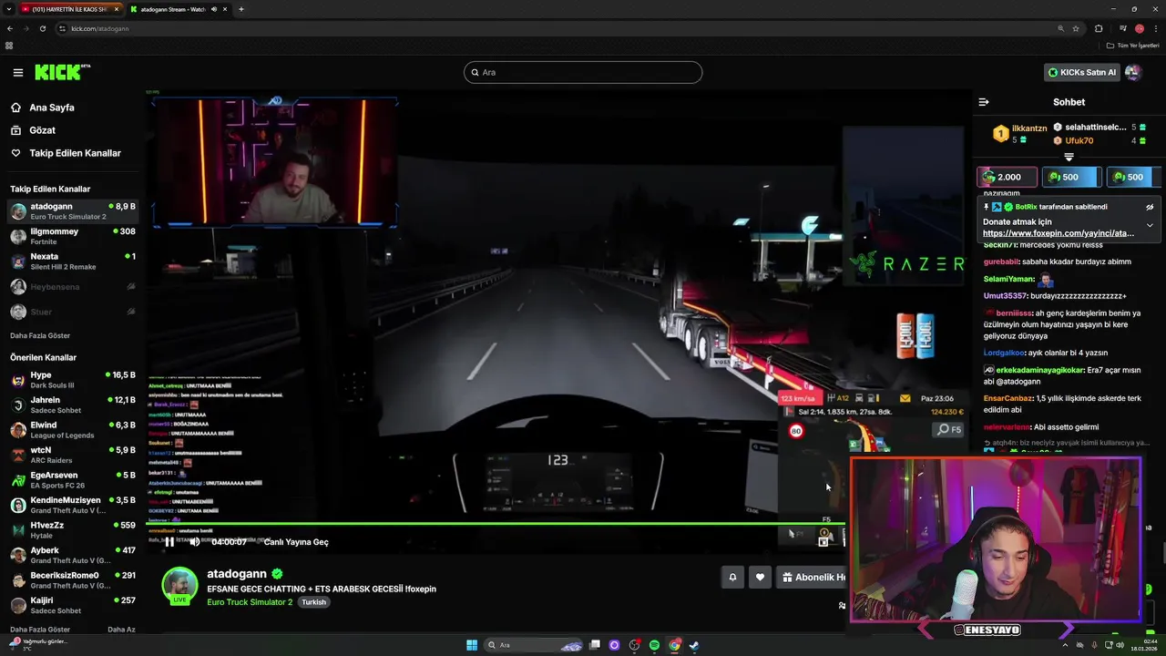
Task: Follow atadogann with heart button
Action: point(760,577)
